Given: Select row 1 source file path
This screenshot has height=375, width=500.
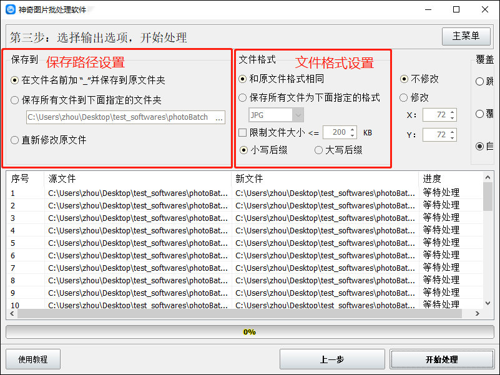Looking at the screenshot, I should click(138, 193).
